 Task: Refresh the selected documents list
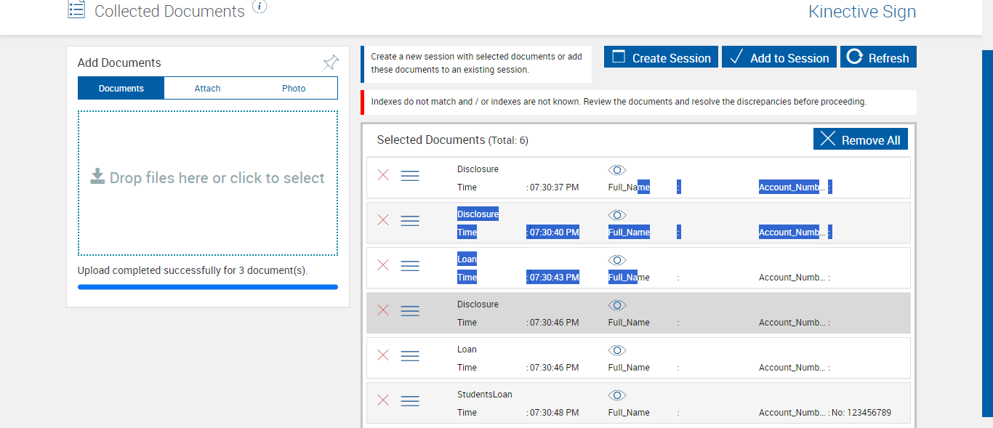(x=878, y=57)
